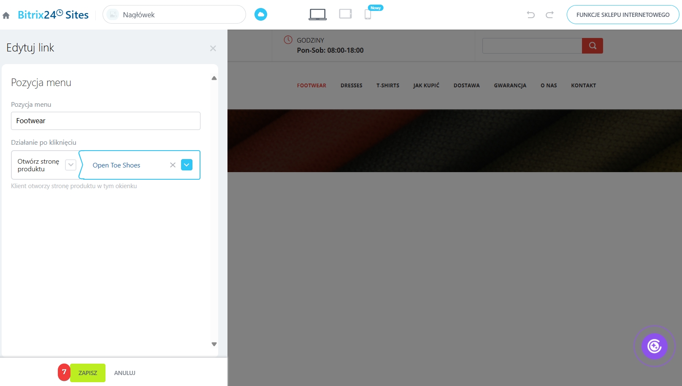Open the T-Shirts menu item
This screenshot has height=386, width=682.
(388, 86)
